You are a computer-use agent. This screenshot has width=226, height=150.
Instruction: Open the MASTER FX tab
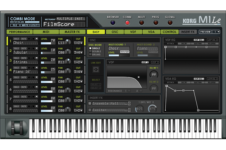click(72, 32)
